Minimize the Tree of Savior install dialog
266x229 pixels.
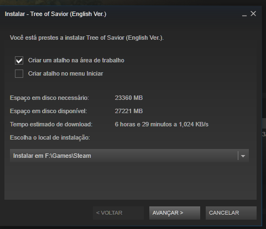(x=244, y=14)
